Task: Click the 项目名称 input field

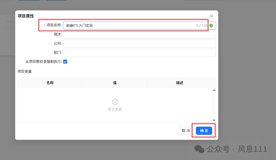Action: point(140,25)
